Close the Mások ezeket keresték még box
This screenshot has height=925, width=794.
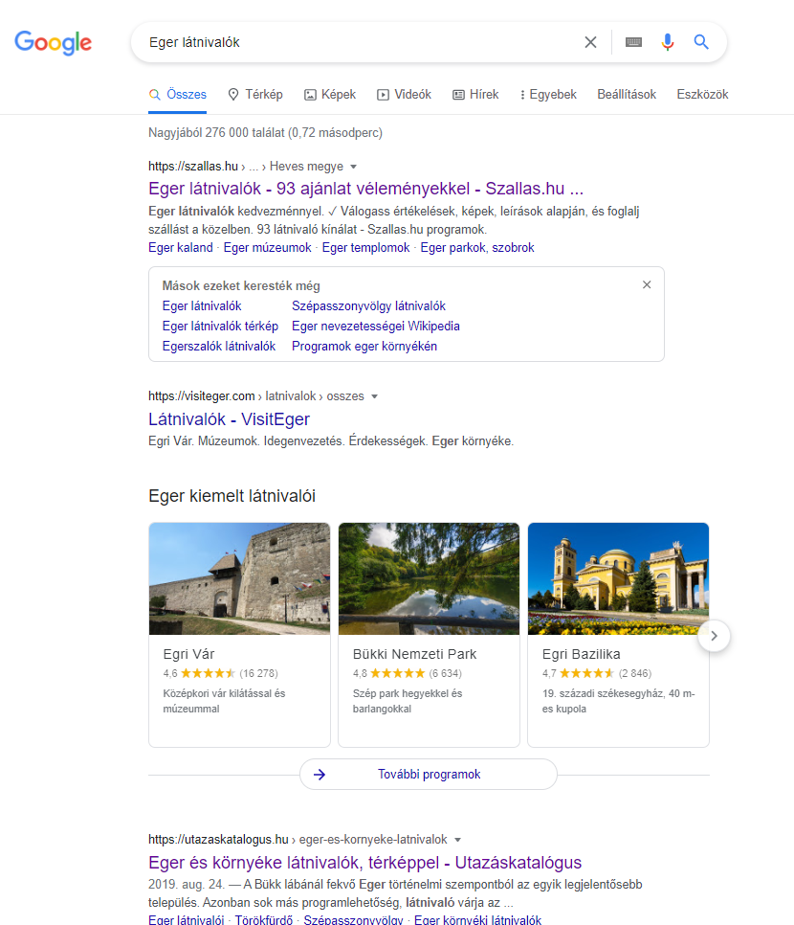[x=647, y=285]
